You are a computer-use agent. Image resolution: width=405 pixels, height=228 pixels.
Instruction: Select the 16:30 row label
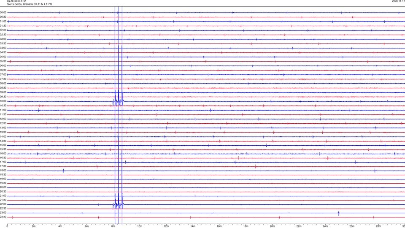coord(3,157)
